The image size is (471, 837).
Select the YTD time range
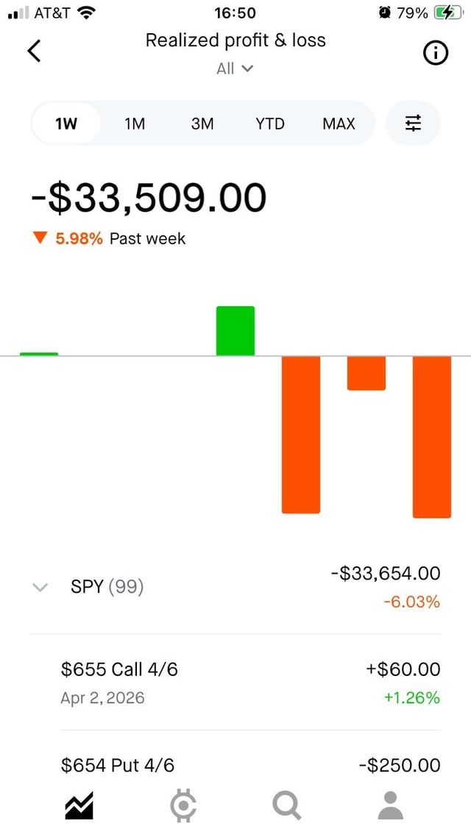(x=270, y=124)
